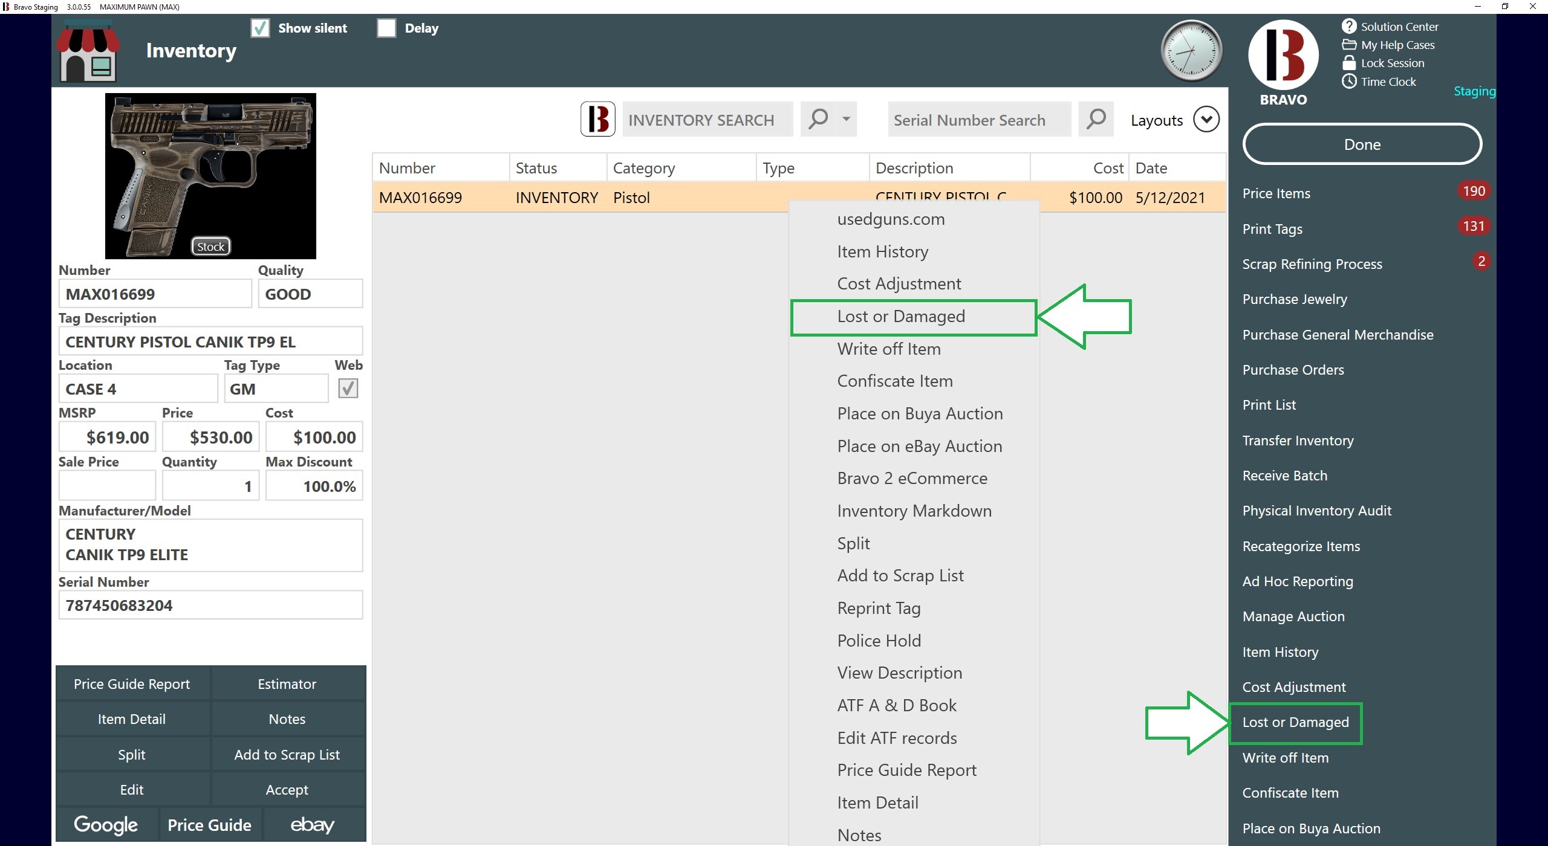The height and width of the screenshot is (846, 1548).
Task: Toggle the Web checkbox
Action: (348, 388)
